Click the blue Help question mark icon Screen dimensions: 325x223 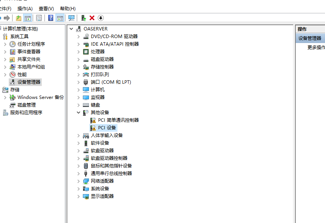coord(51,18)
